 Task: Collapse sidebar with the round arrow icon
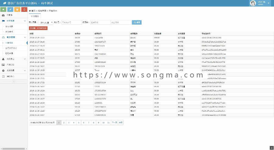(14, 81)
